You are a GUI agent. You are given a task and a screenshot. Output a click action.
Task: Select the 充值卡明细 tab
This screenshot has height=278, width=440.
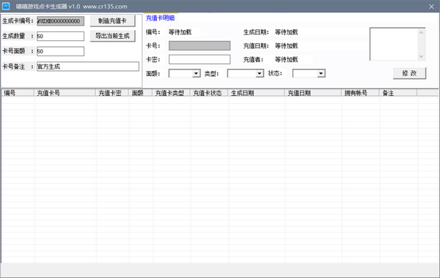point(161,18)
